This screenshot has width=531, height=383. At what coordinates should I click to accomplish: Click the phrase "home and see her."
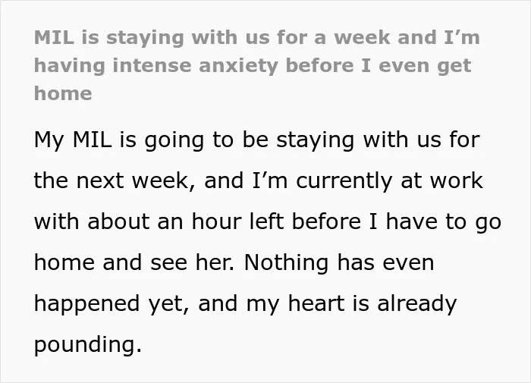[134, 262]
